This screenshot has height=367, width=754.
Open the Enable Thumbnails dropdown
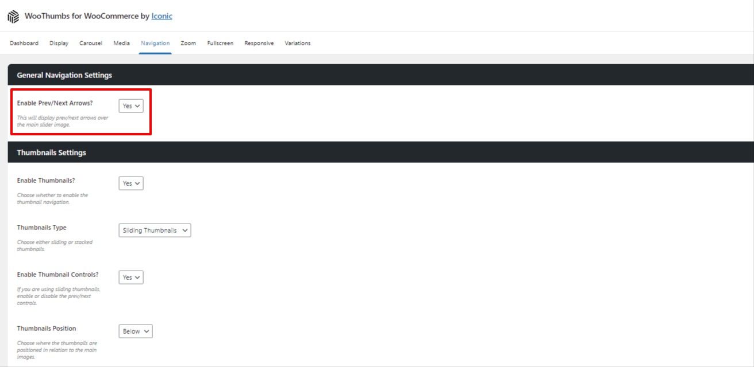click(x=130, y=183)
